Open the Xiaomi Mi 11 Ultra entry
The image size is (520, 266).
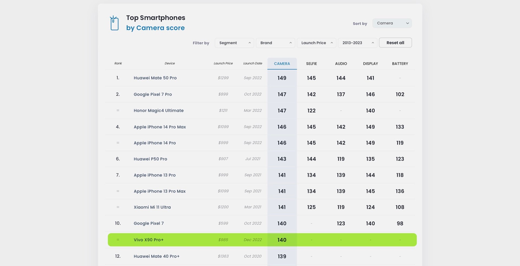point(152,207)
